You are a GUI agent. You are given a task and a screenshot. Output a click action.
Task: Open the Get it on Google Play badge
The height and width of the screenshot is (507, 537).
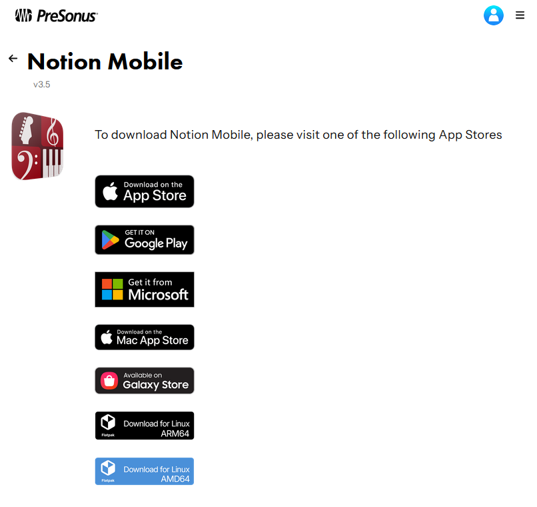pyautogui.click(x=145, y=239)
